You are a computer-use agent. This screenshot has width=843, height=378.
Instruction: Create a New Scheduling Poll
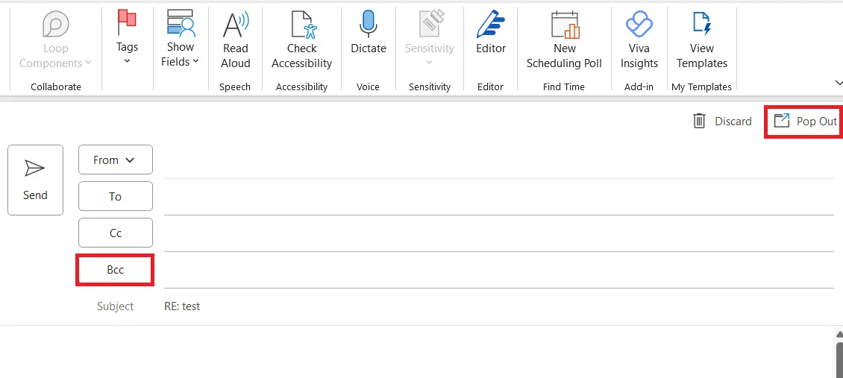click(564, 40)
